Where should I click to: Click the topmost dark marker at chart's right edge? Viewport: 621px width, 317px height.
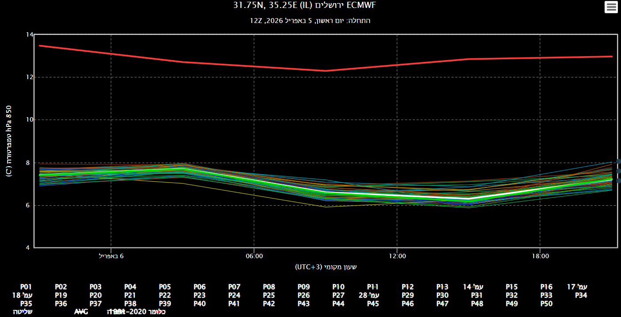point(619,161)
